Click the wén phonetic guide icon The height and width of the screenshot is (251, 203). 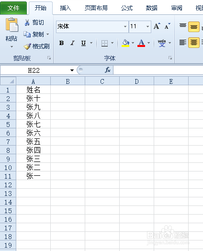[x=162, y=43]
